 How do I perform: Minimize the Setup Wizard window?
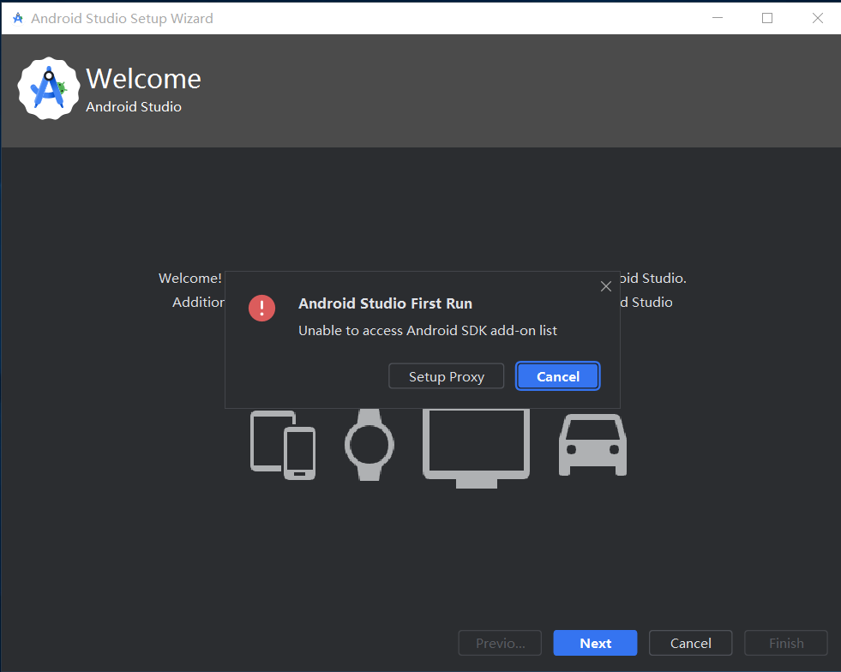point(717,18)
